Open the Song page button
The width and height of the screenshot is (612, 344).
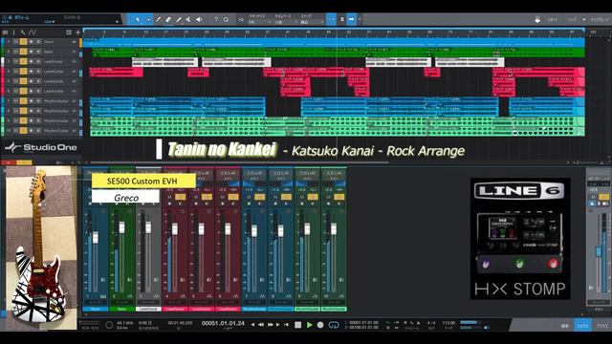click(572, 19)
